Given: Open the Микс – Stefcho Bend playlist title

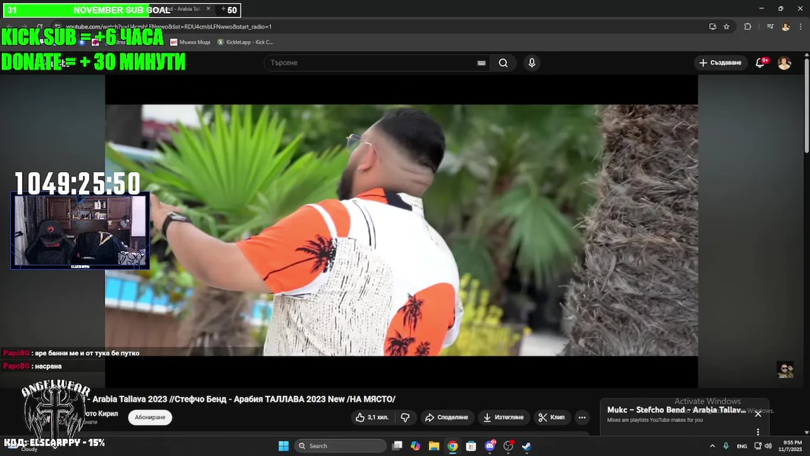Looking at the screenshot, I should [676, 410].
